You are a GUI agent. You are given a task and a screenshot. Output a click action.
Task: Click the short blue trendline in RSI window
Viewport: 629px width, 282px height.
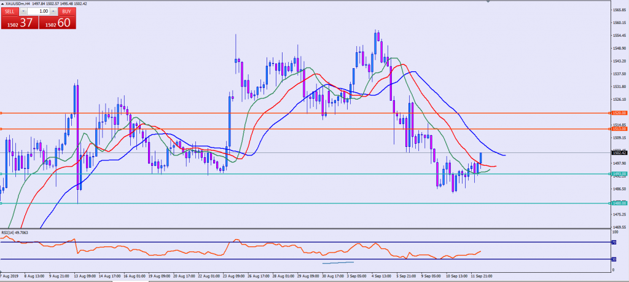(338, 263)
